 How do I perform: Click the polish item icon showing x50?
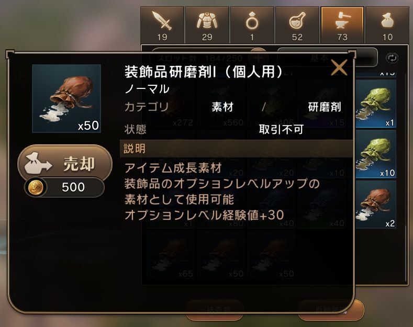[x=66, y=98]
